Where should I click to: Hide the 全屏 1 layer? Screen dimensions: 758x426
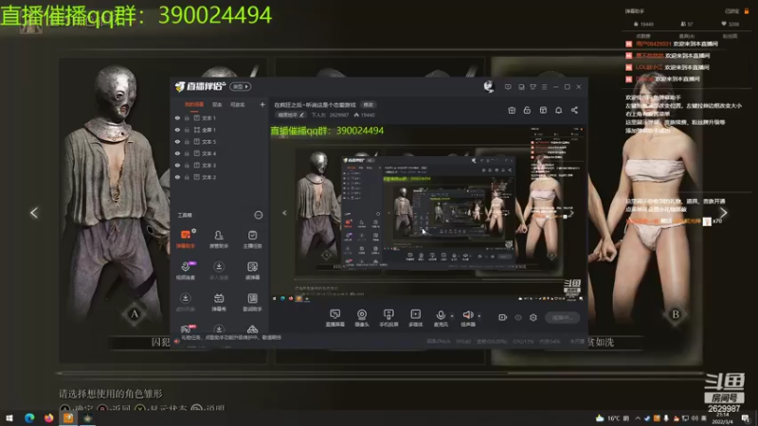click(177, 130)
